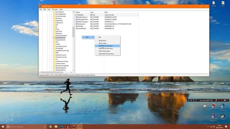The height and width of the screenshot is (129, 230).
Task: Select the GraphicsDrivers tree key
Action: point(60,38)
